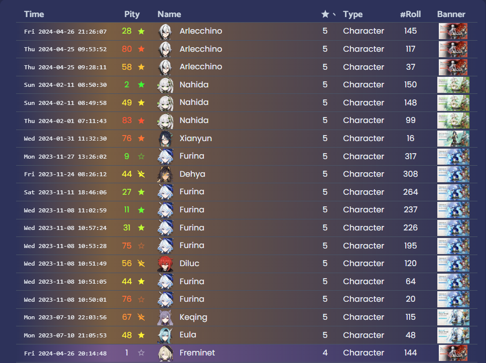Open the banner thumbnail in Eula's row

(453, 335)
